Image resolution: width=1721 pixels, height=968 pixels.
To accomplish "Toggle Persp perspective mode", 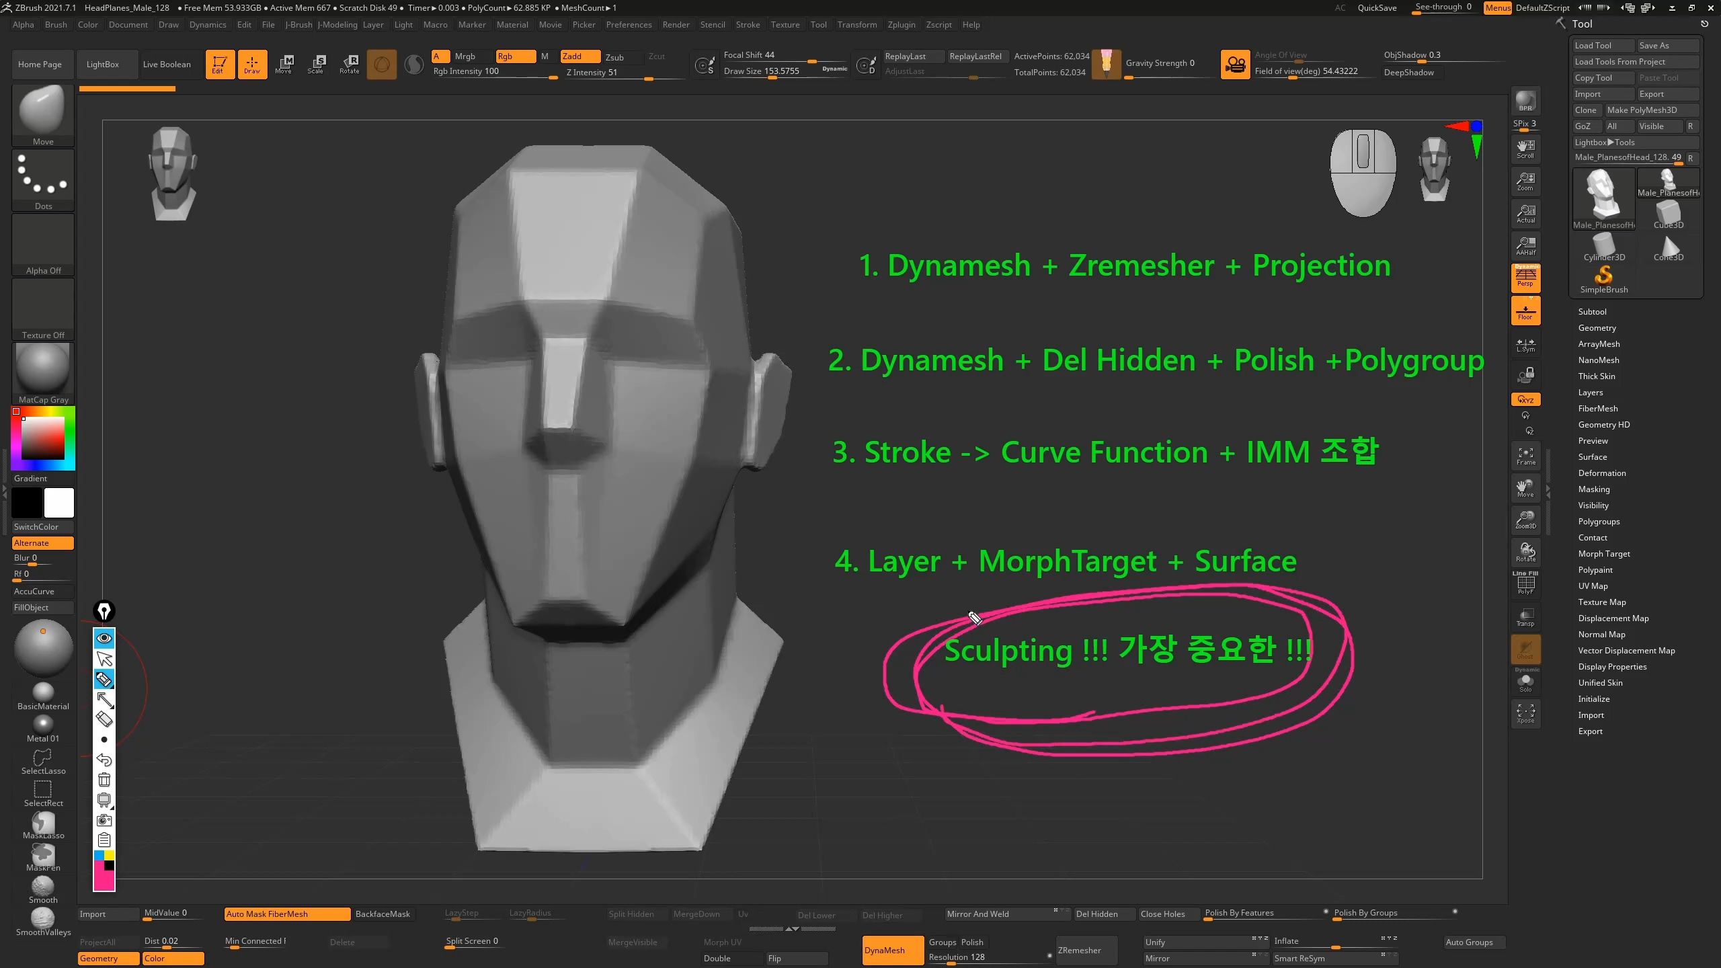I will point(1525,278).
